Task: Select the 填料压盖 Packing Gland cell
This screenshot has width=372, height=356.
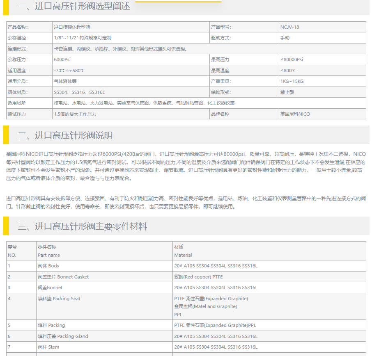Action: [x=63, y=336]
